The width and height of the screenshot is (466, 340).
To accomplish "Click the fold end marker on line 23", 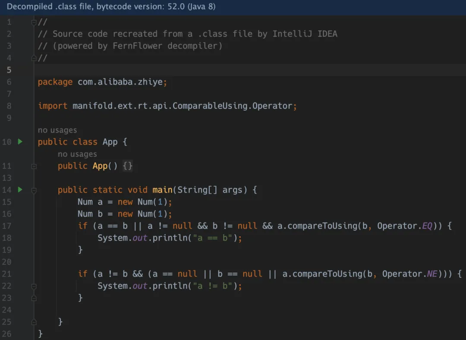I will 34,298.
